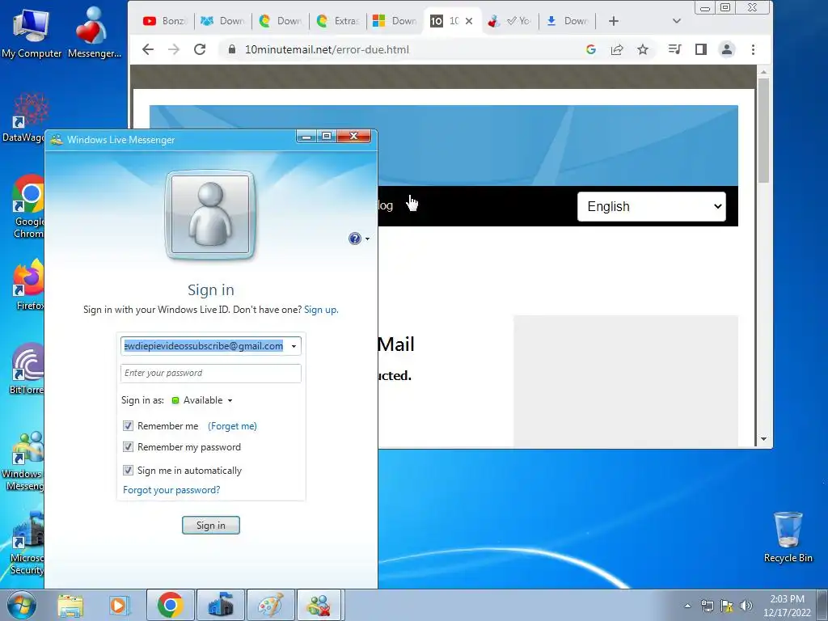Open the clock showing 2:03 PM

click(x=787, y=605)
